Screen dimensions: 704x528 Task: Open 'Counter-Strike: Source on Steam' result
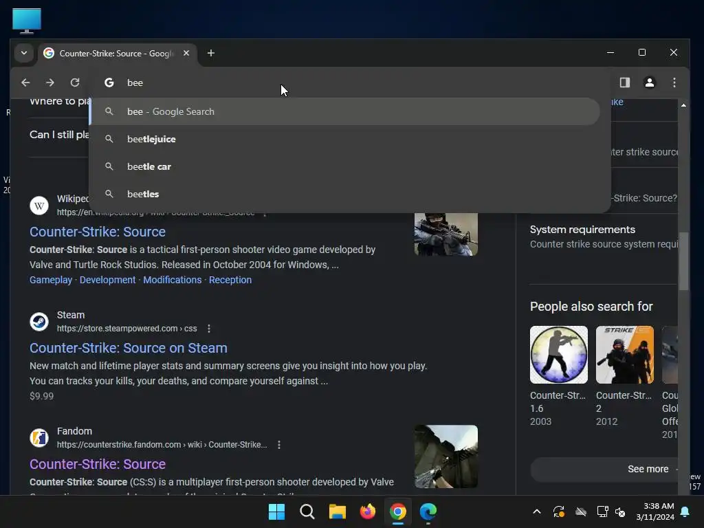coord(129,348)
